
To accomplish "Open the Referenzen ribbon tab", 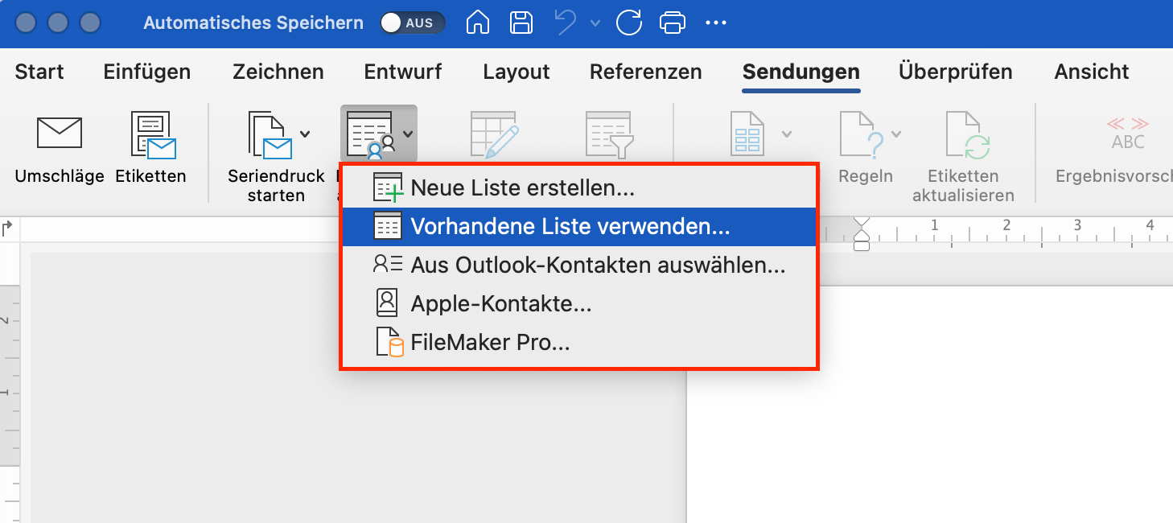I will (645, 72).
